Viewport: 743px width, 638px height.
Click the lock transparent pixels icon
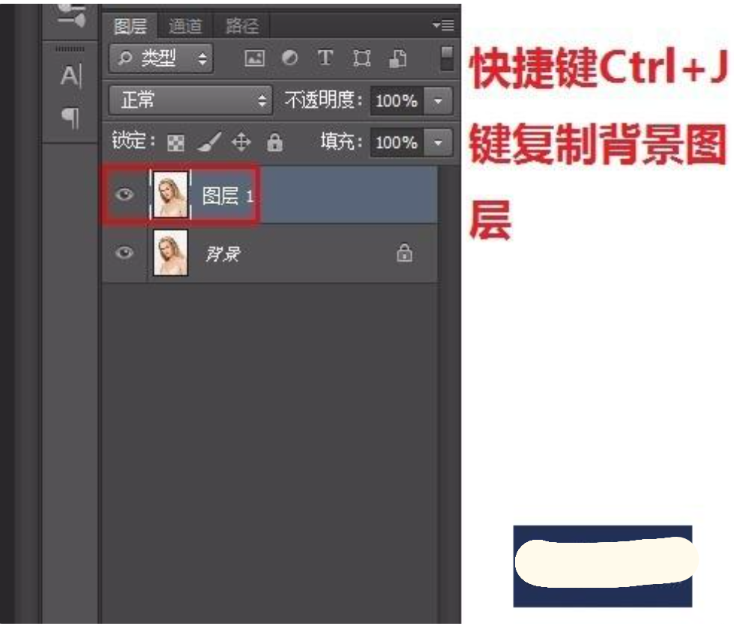click(176, 142)
